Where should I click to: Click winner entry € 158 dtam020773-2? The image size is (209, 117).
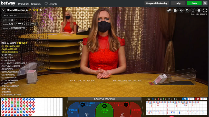(11, 95)
